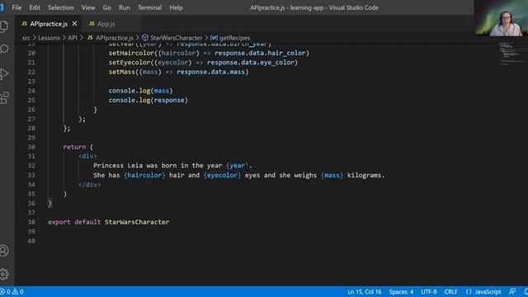Click 'export default StarWarsCharacter' line
This screenshot has height=297, width=528.
coord(108,222)
